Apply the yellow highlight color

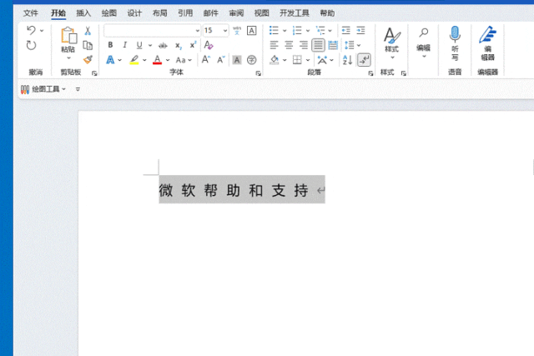coord(134,60)
